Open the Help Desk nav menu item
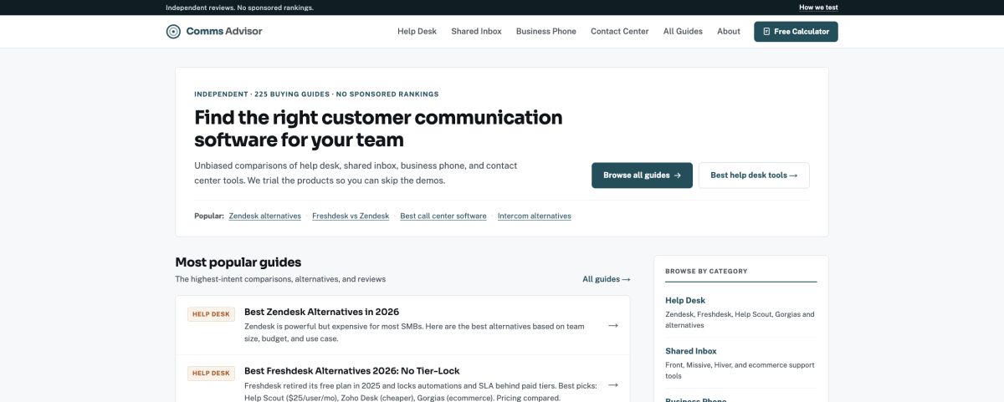Screen dimensions: 1004x402 pos(417,32)
